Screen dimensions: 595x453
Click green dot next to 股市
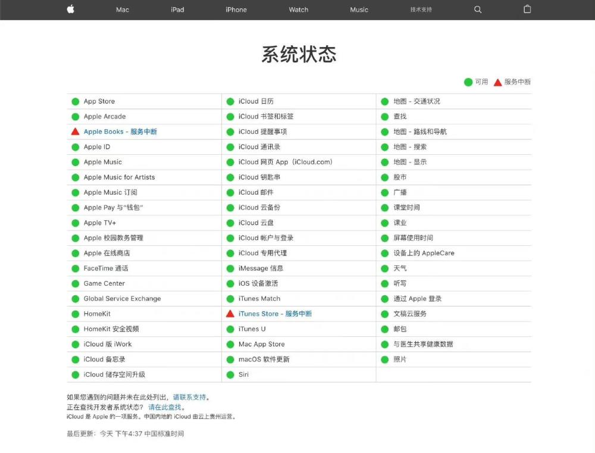(385, 177)
